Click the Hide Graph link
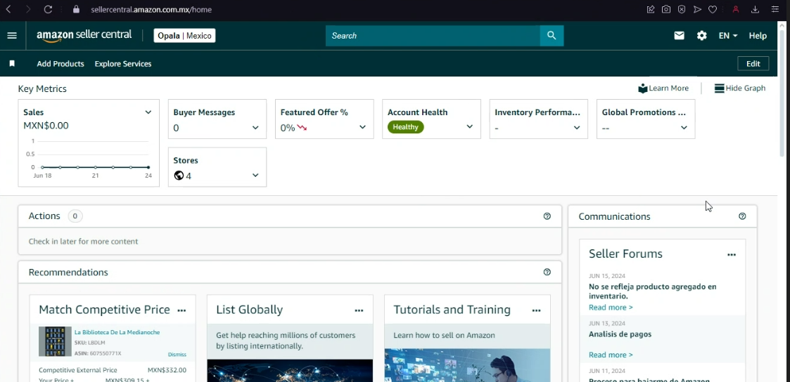This screenshot has width=790, height=382. [x=745, y=88]
